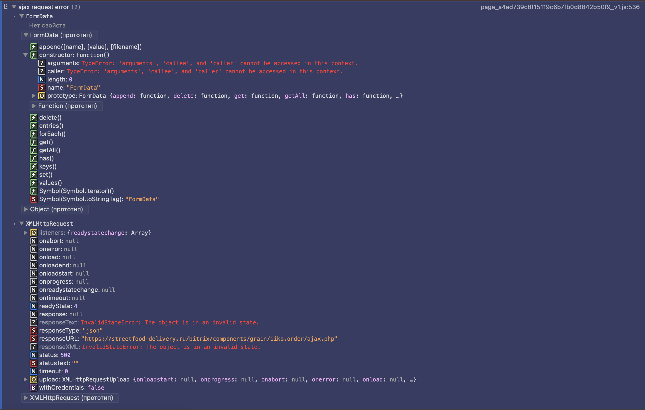Click the question mark icon beside responseText
The image size is (645, 410).
pos(33,322)
